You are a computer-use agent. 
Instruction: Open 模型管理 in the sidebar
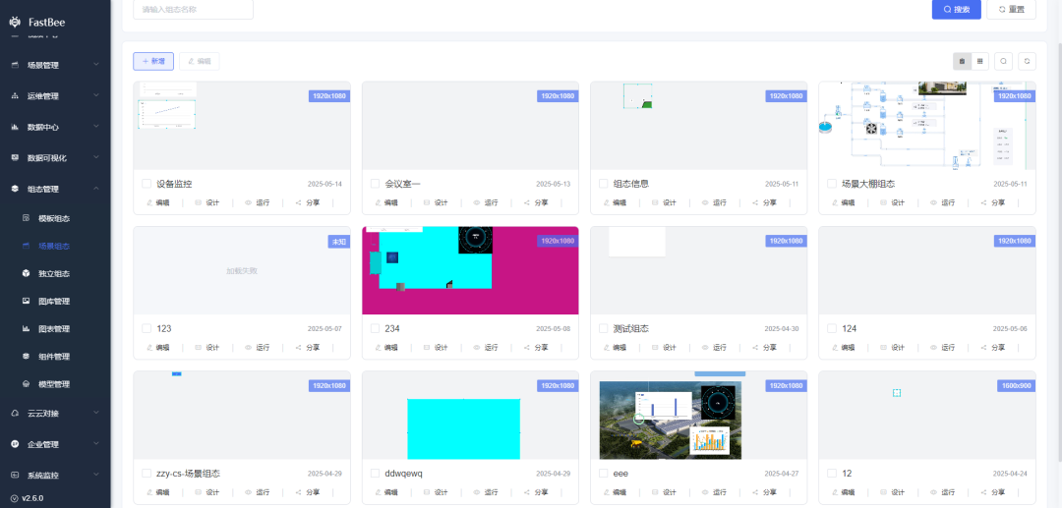54,384
